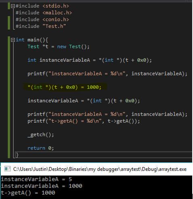
Task: Click the console output 'instanceVariableA = 5'
Action: coord(36,179)
